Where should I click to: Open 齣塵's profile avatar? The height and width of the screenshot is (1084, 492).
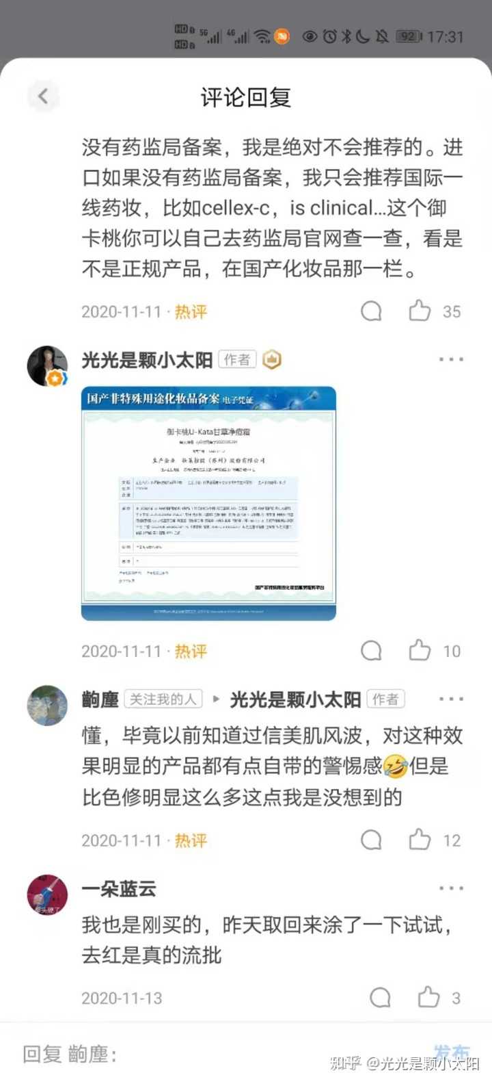click(47, 706)
